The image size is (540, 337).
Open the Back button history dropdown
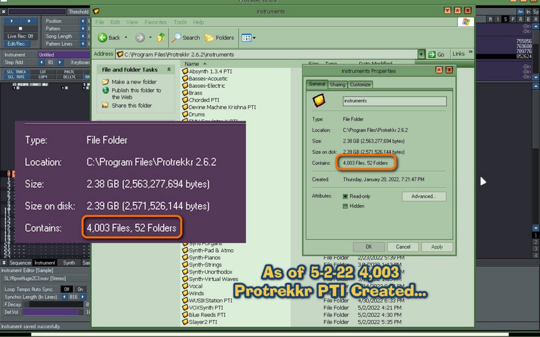(126, 38)
